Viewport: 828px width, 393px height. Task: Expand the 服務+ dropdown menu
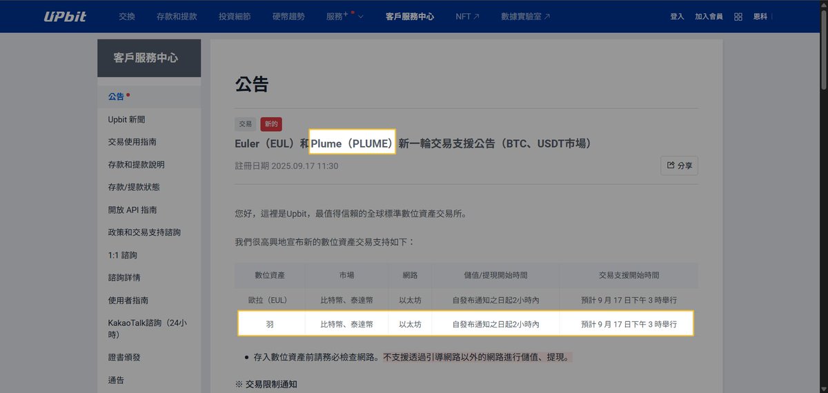tap(345, 16)
